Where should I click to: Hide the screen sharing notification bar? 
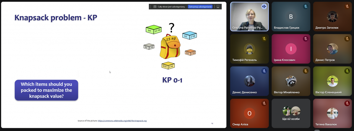pos(218,7)
